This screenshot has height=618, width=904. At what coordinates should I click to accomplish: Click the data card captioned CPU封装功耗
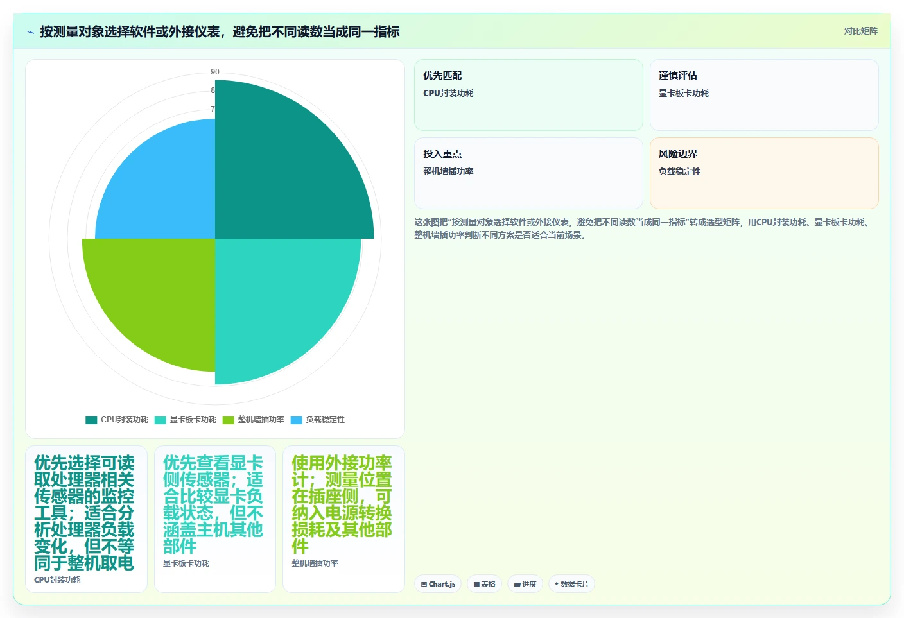pyautogui.click(x=87, y=519)
